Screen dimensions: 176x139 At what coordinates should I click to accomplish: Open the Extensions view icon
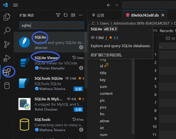[x=7, y=72]
